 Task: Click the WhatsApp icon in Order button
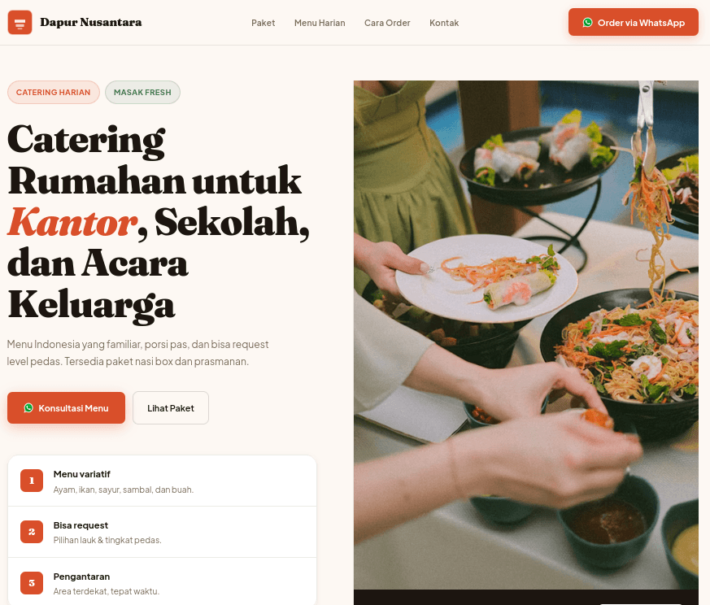[587, 22]
